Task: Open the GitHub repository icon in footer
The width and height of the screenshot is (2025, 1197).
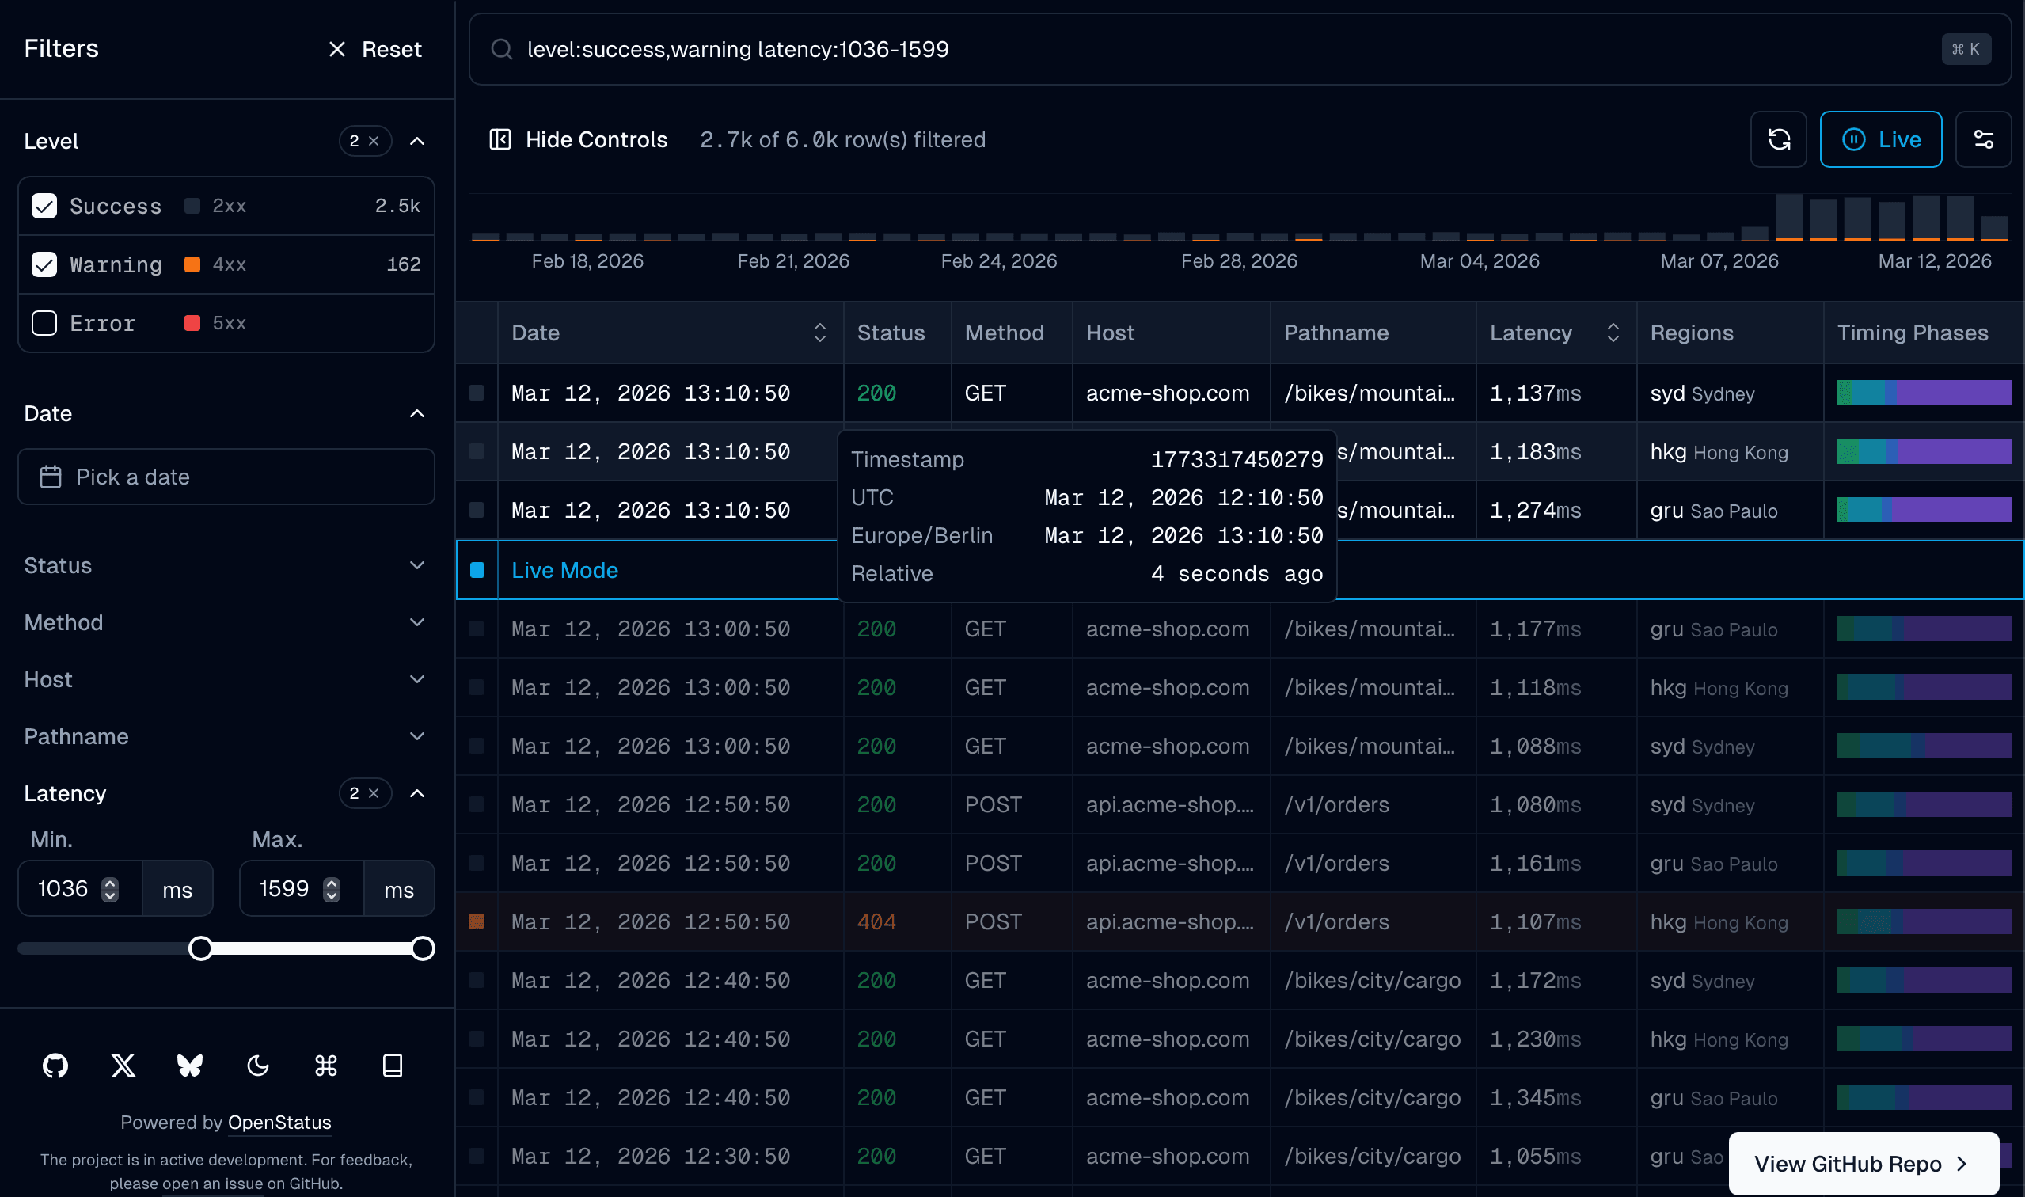Action: coord(55,1066)
